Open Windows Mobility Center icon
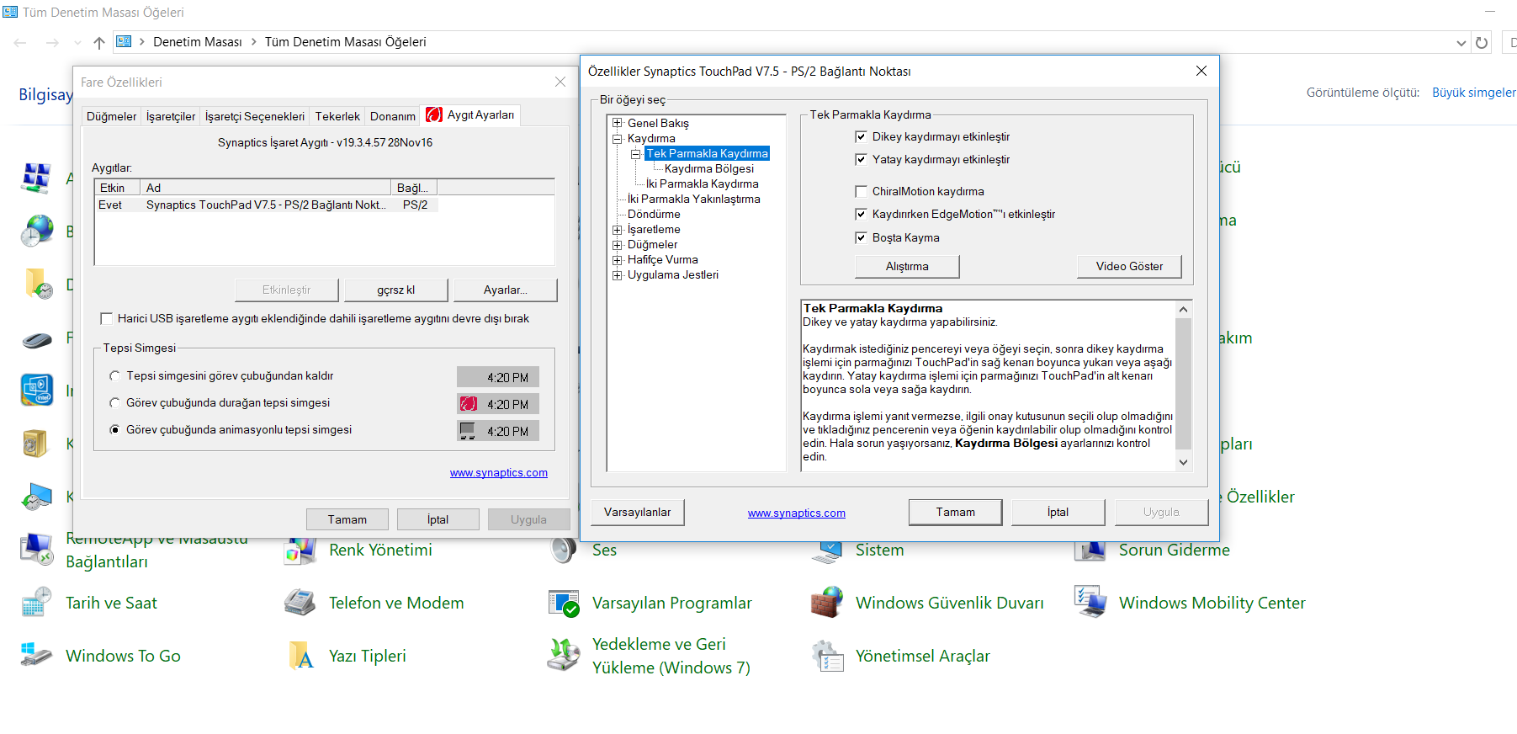The height and width of the screenshot is (734, 1517). pyautogui.click(x=1090, y=603)
